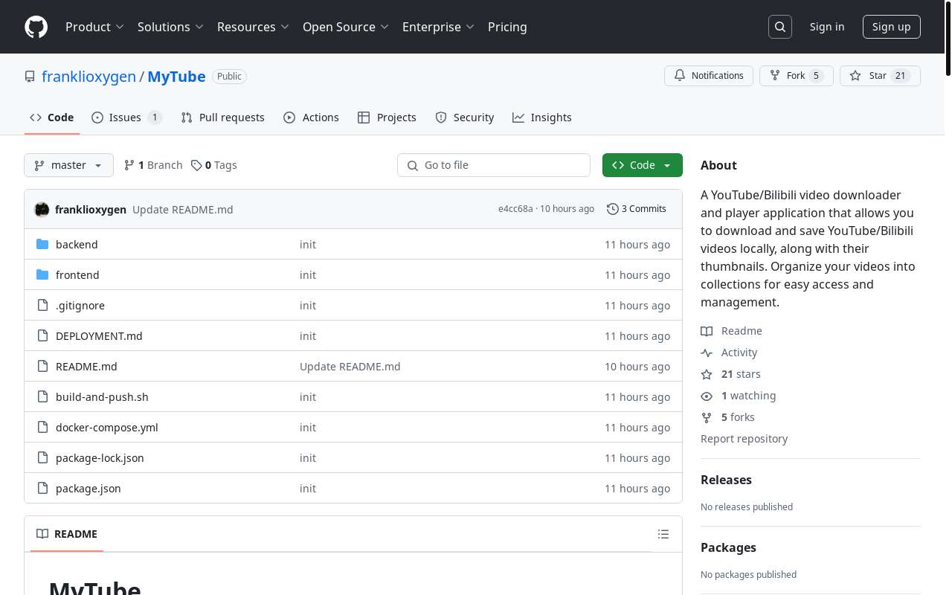
Task: Expand the master branch dropdown
Action: [68, 165]
